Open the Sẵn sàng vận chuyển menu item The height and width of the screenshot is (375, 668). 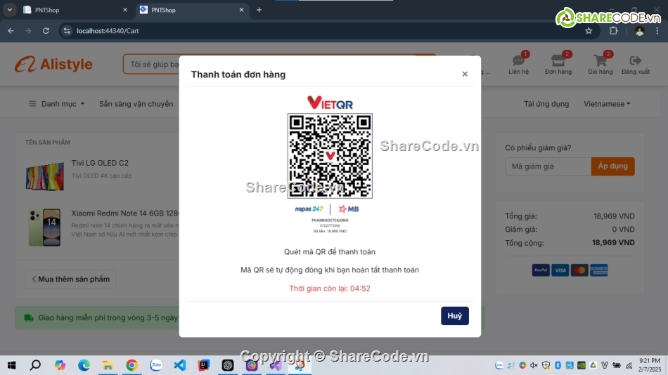136,104
